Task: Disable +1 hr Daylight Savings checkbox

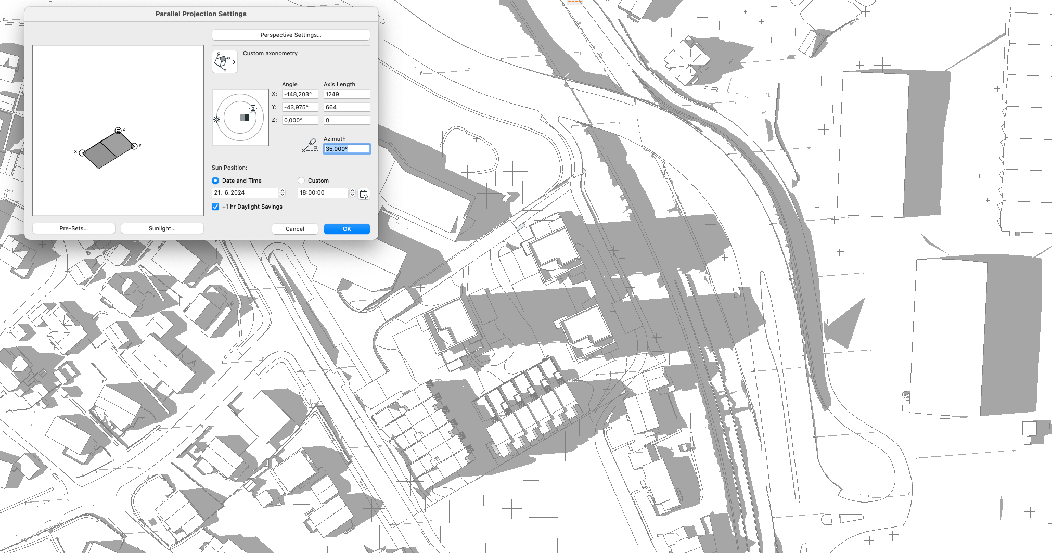Action: point(215,207)
